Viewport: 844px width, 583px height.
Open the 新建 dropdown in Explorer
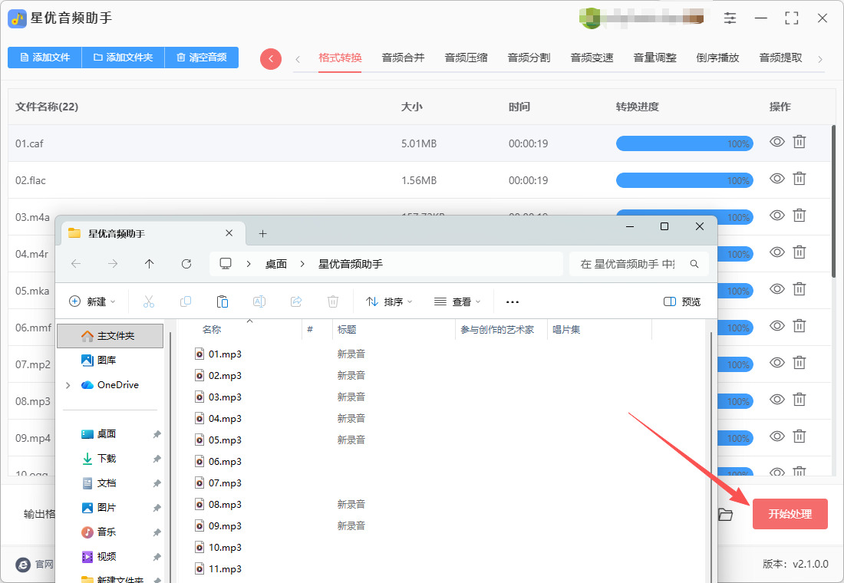click(93, 301)
